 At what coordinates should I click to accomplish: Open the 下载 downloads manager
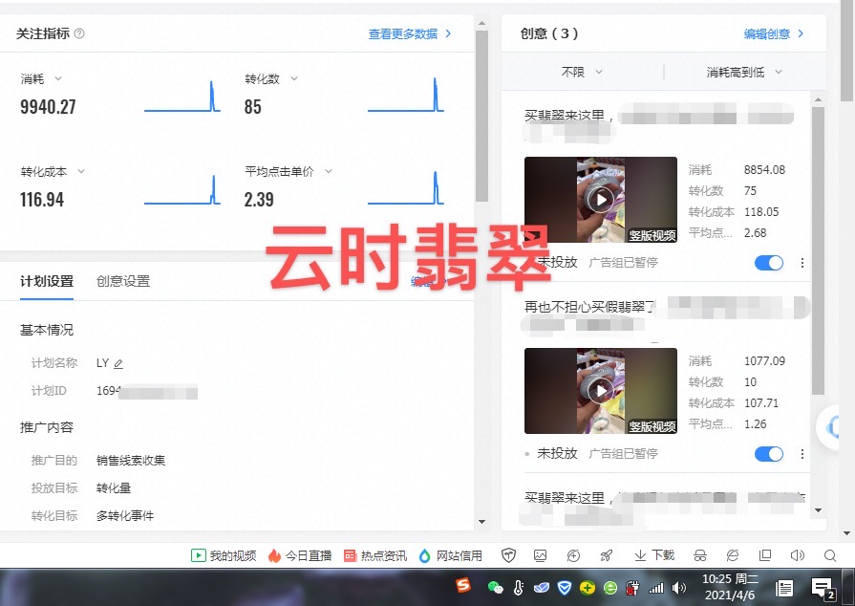[x=654, y=555]
